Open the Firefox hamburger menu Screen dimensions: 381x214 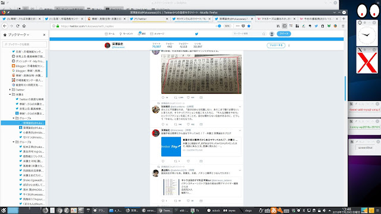tap(343, 26)
